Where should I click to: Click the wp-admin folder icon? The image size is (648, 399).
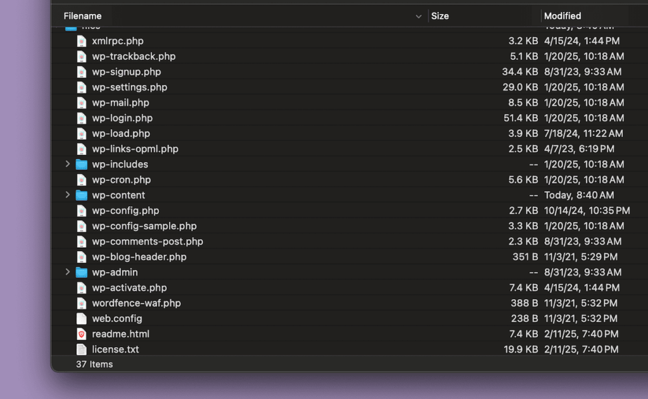[81, 273]
